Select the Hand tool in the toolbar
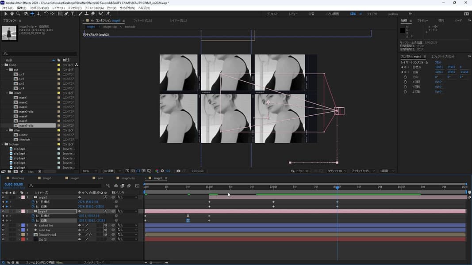 12,14
